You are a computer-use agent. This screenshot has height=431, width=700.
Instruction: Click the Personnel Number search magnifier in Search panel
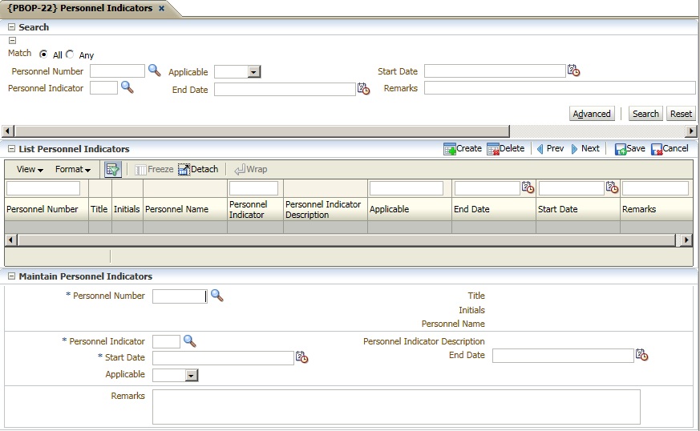click(x=154, y=70)
